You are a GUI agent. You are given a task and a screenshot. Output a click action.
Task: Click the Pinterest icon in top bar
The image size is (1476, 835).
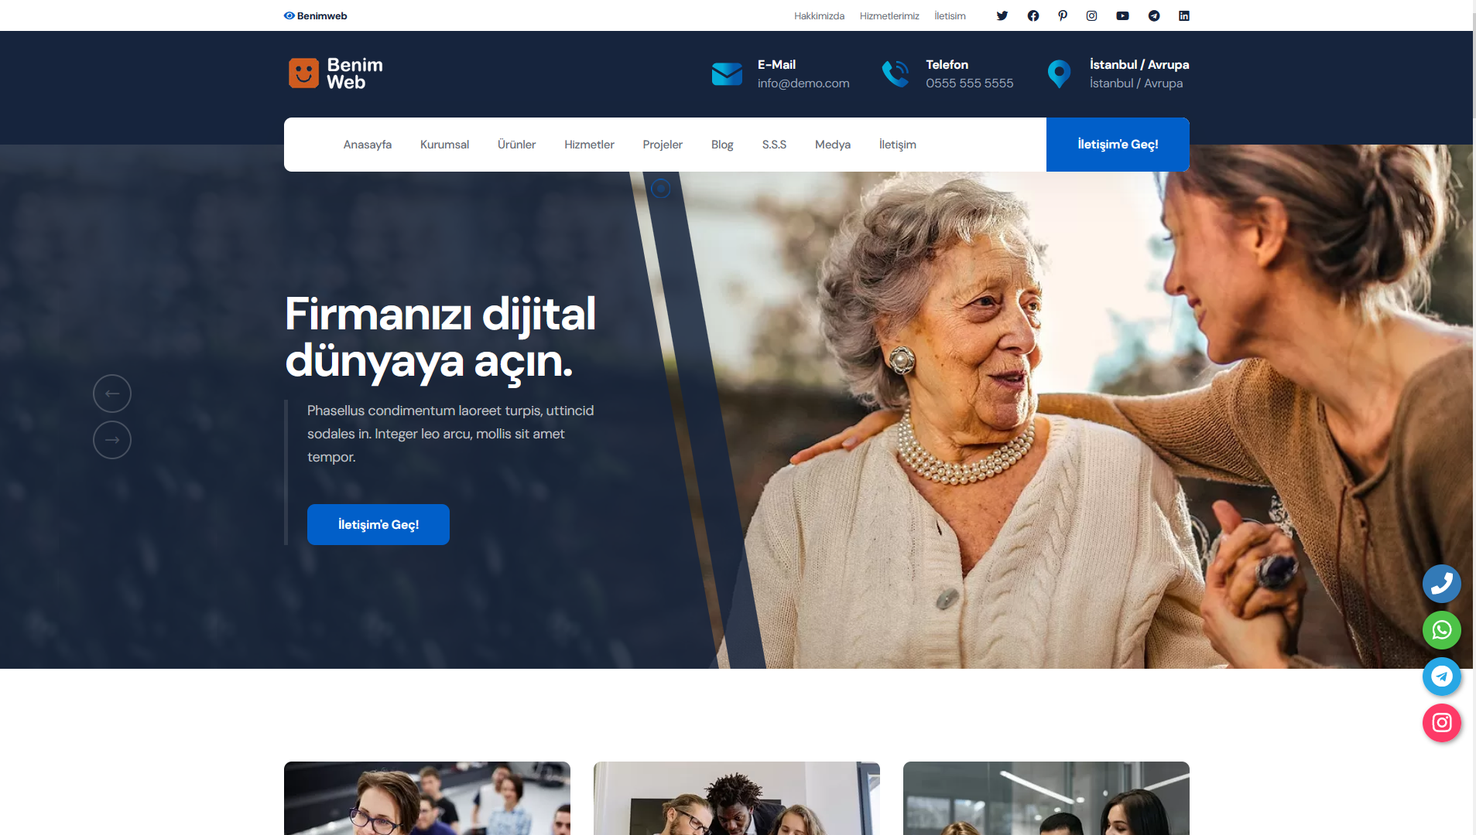click(x=1063, y=15)
